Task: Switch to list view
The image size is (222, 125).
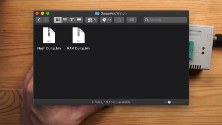Action: point(65,20)
